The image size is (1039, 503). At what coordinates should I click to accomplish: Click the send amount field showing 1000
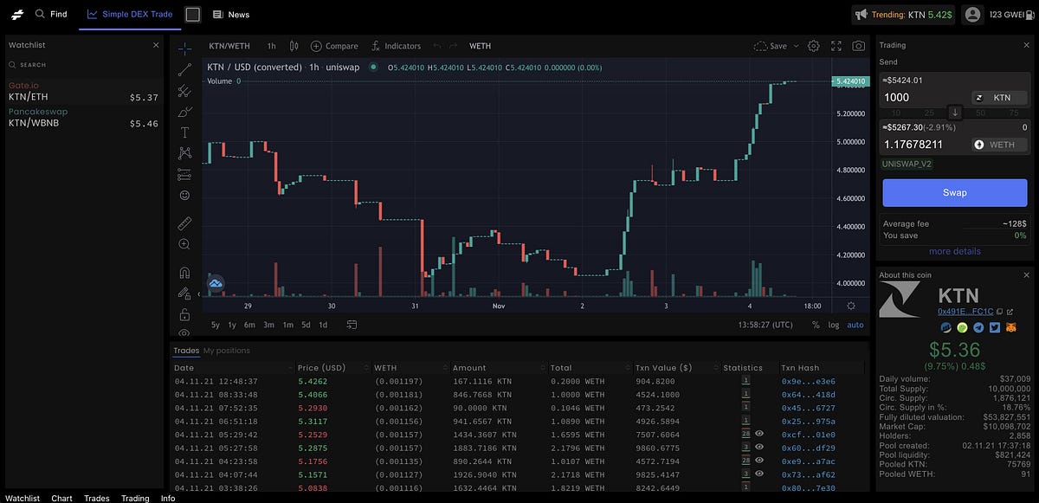click(x=923, y=98)
